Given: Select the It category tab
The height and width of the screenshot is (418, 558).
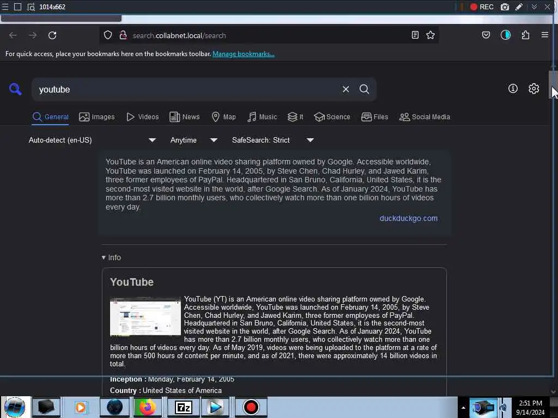Looking at the screenshot, I should 295,117.
